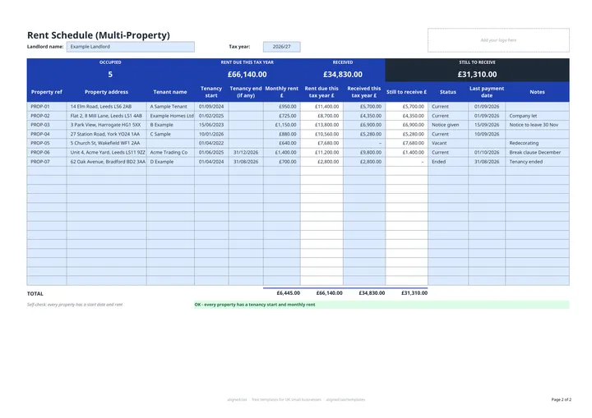Click the 'Add your logo here' box
The width and height of the screenshot is (592, 418).
coord(498,40)
